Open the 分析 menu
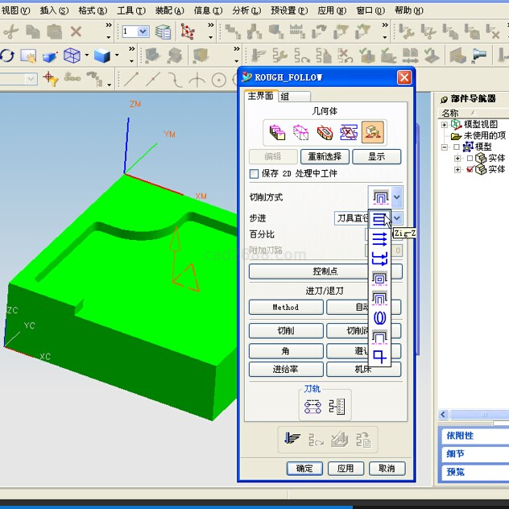This screenshot has width=509, height=509. click(240, 10)
